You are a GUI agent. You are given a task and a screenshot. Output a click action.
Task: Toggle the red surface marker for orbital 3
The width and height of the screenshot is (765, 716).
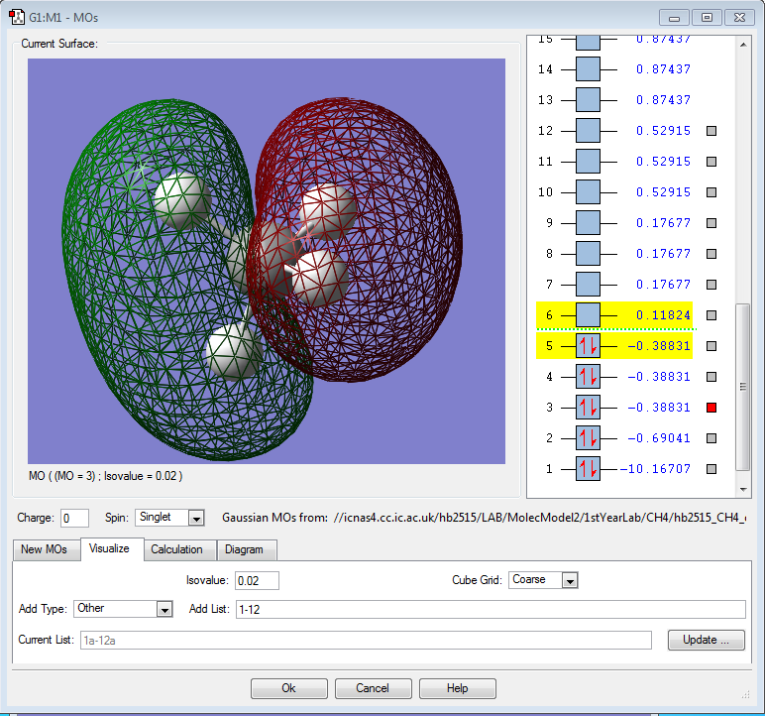pos(710,408)
